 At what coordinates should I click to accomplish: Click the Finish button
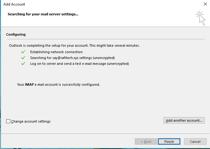pos(169,141)
